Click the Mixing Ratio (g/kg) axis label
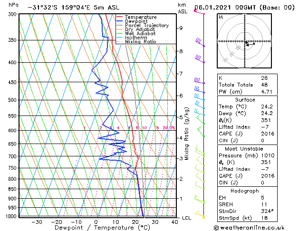The image size is (299, 231). click(186, 134)
